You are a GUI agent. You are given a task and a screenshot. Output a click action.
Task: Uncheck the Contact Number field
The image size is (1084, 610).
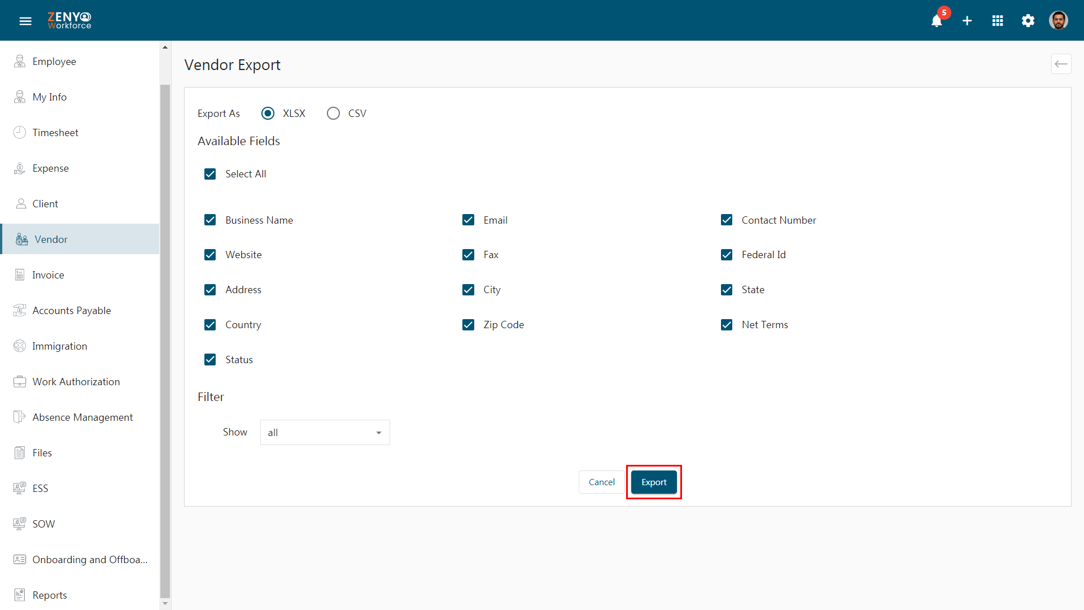point(727,220)
